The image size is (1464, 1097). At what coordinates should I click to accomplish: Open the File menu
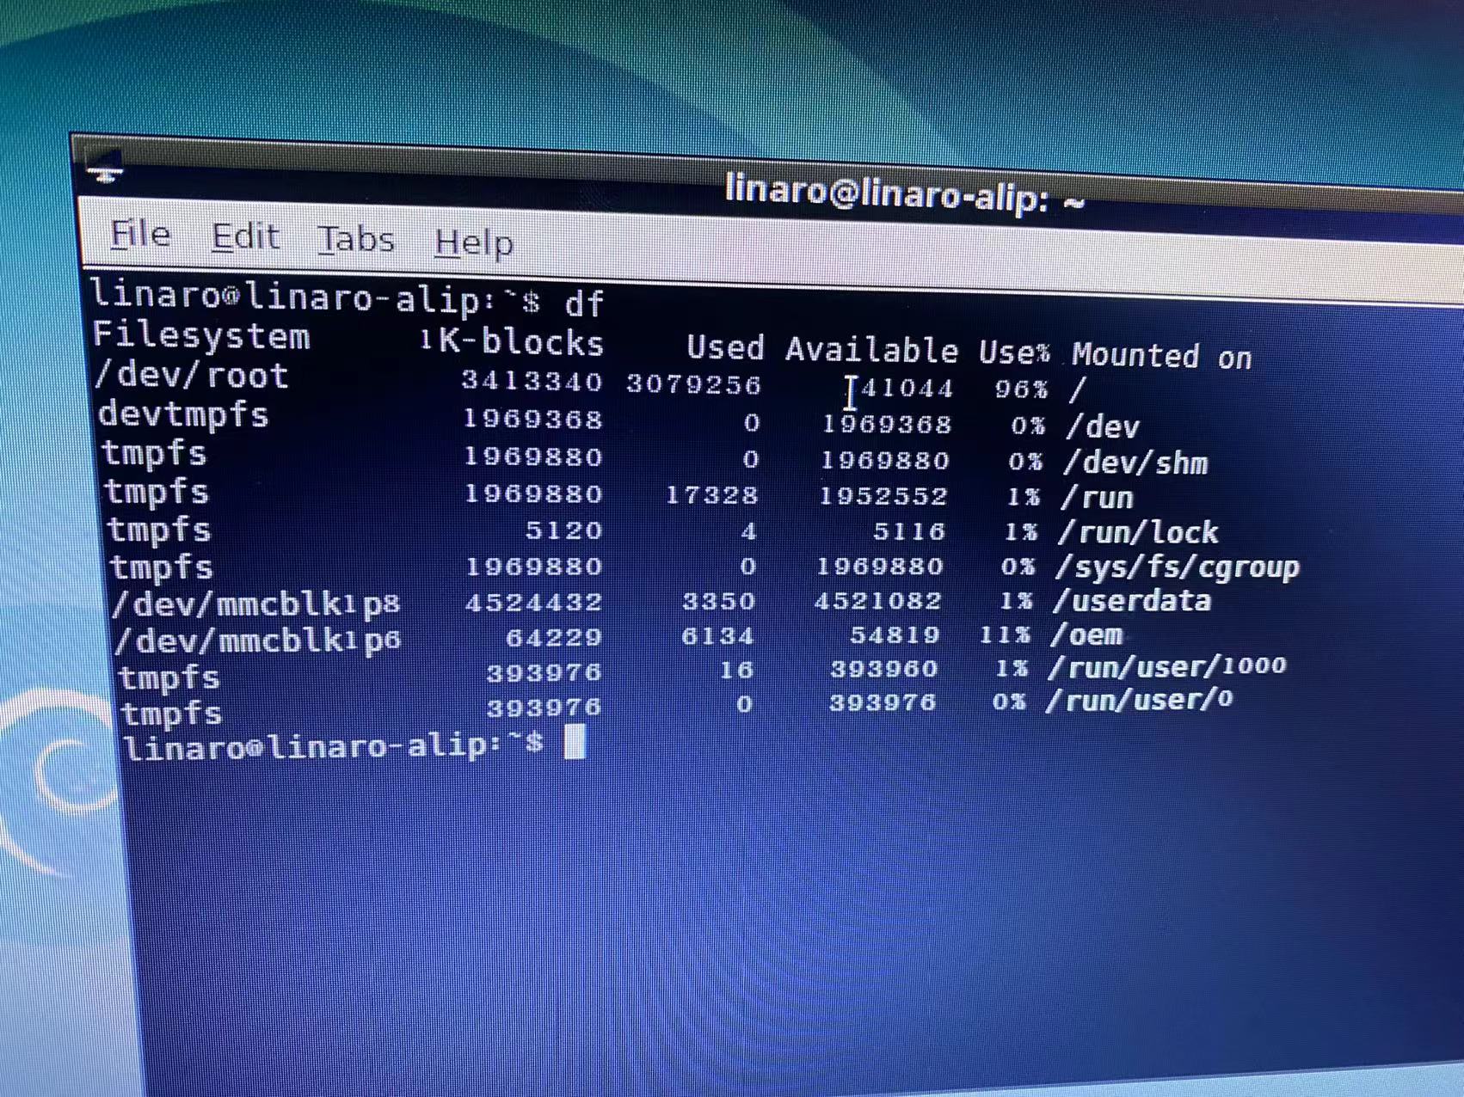pos(140,234)
